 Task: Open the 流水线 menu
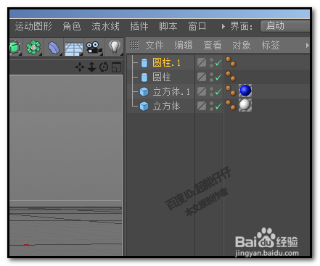point(105,26)
